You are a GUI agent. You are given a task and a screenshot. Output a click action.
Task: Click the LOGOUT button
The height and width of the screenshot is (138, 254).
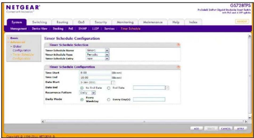click(x=242, y=21)
